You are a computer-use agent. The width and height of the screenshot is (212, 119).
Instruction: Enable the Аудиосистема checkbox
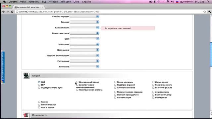point(153,92)
